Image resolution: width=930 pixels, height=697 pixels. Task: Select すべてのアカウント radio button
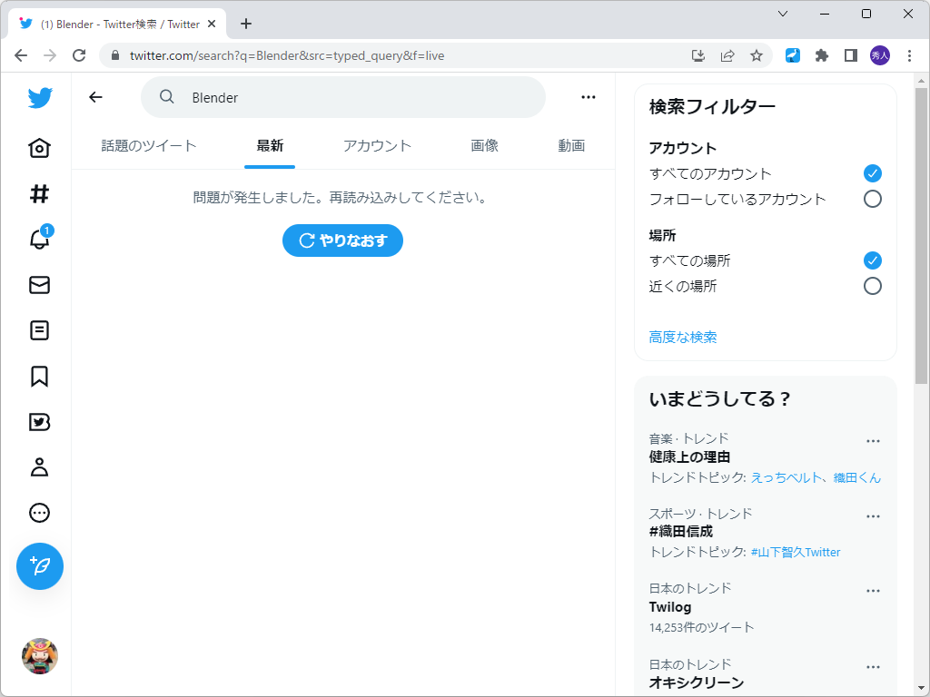pyautogui.click(x=872, y=173)
